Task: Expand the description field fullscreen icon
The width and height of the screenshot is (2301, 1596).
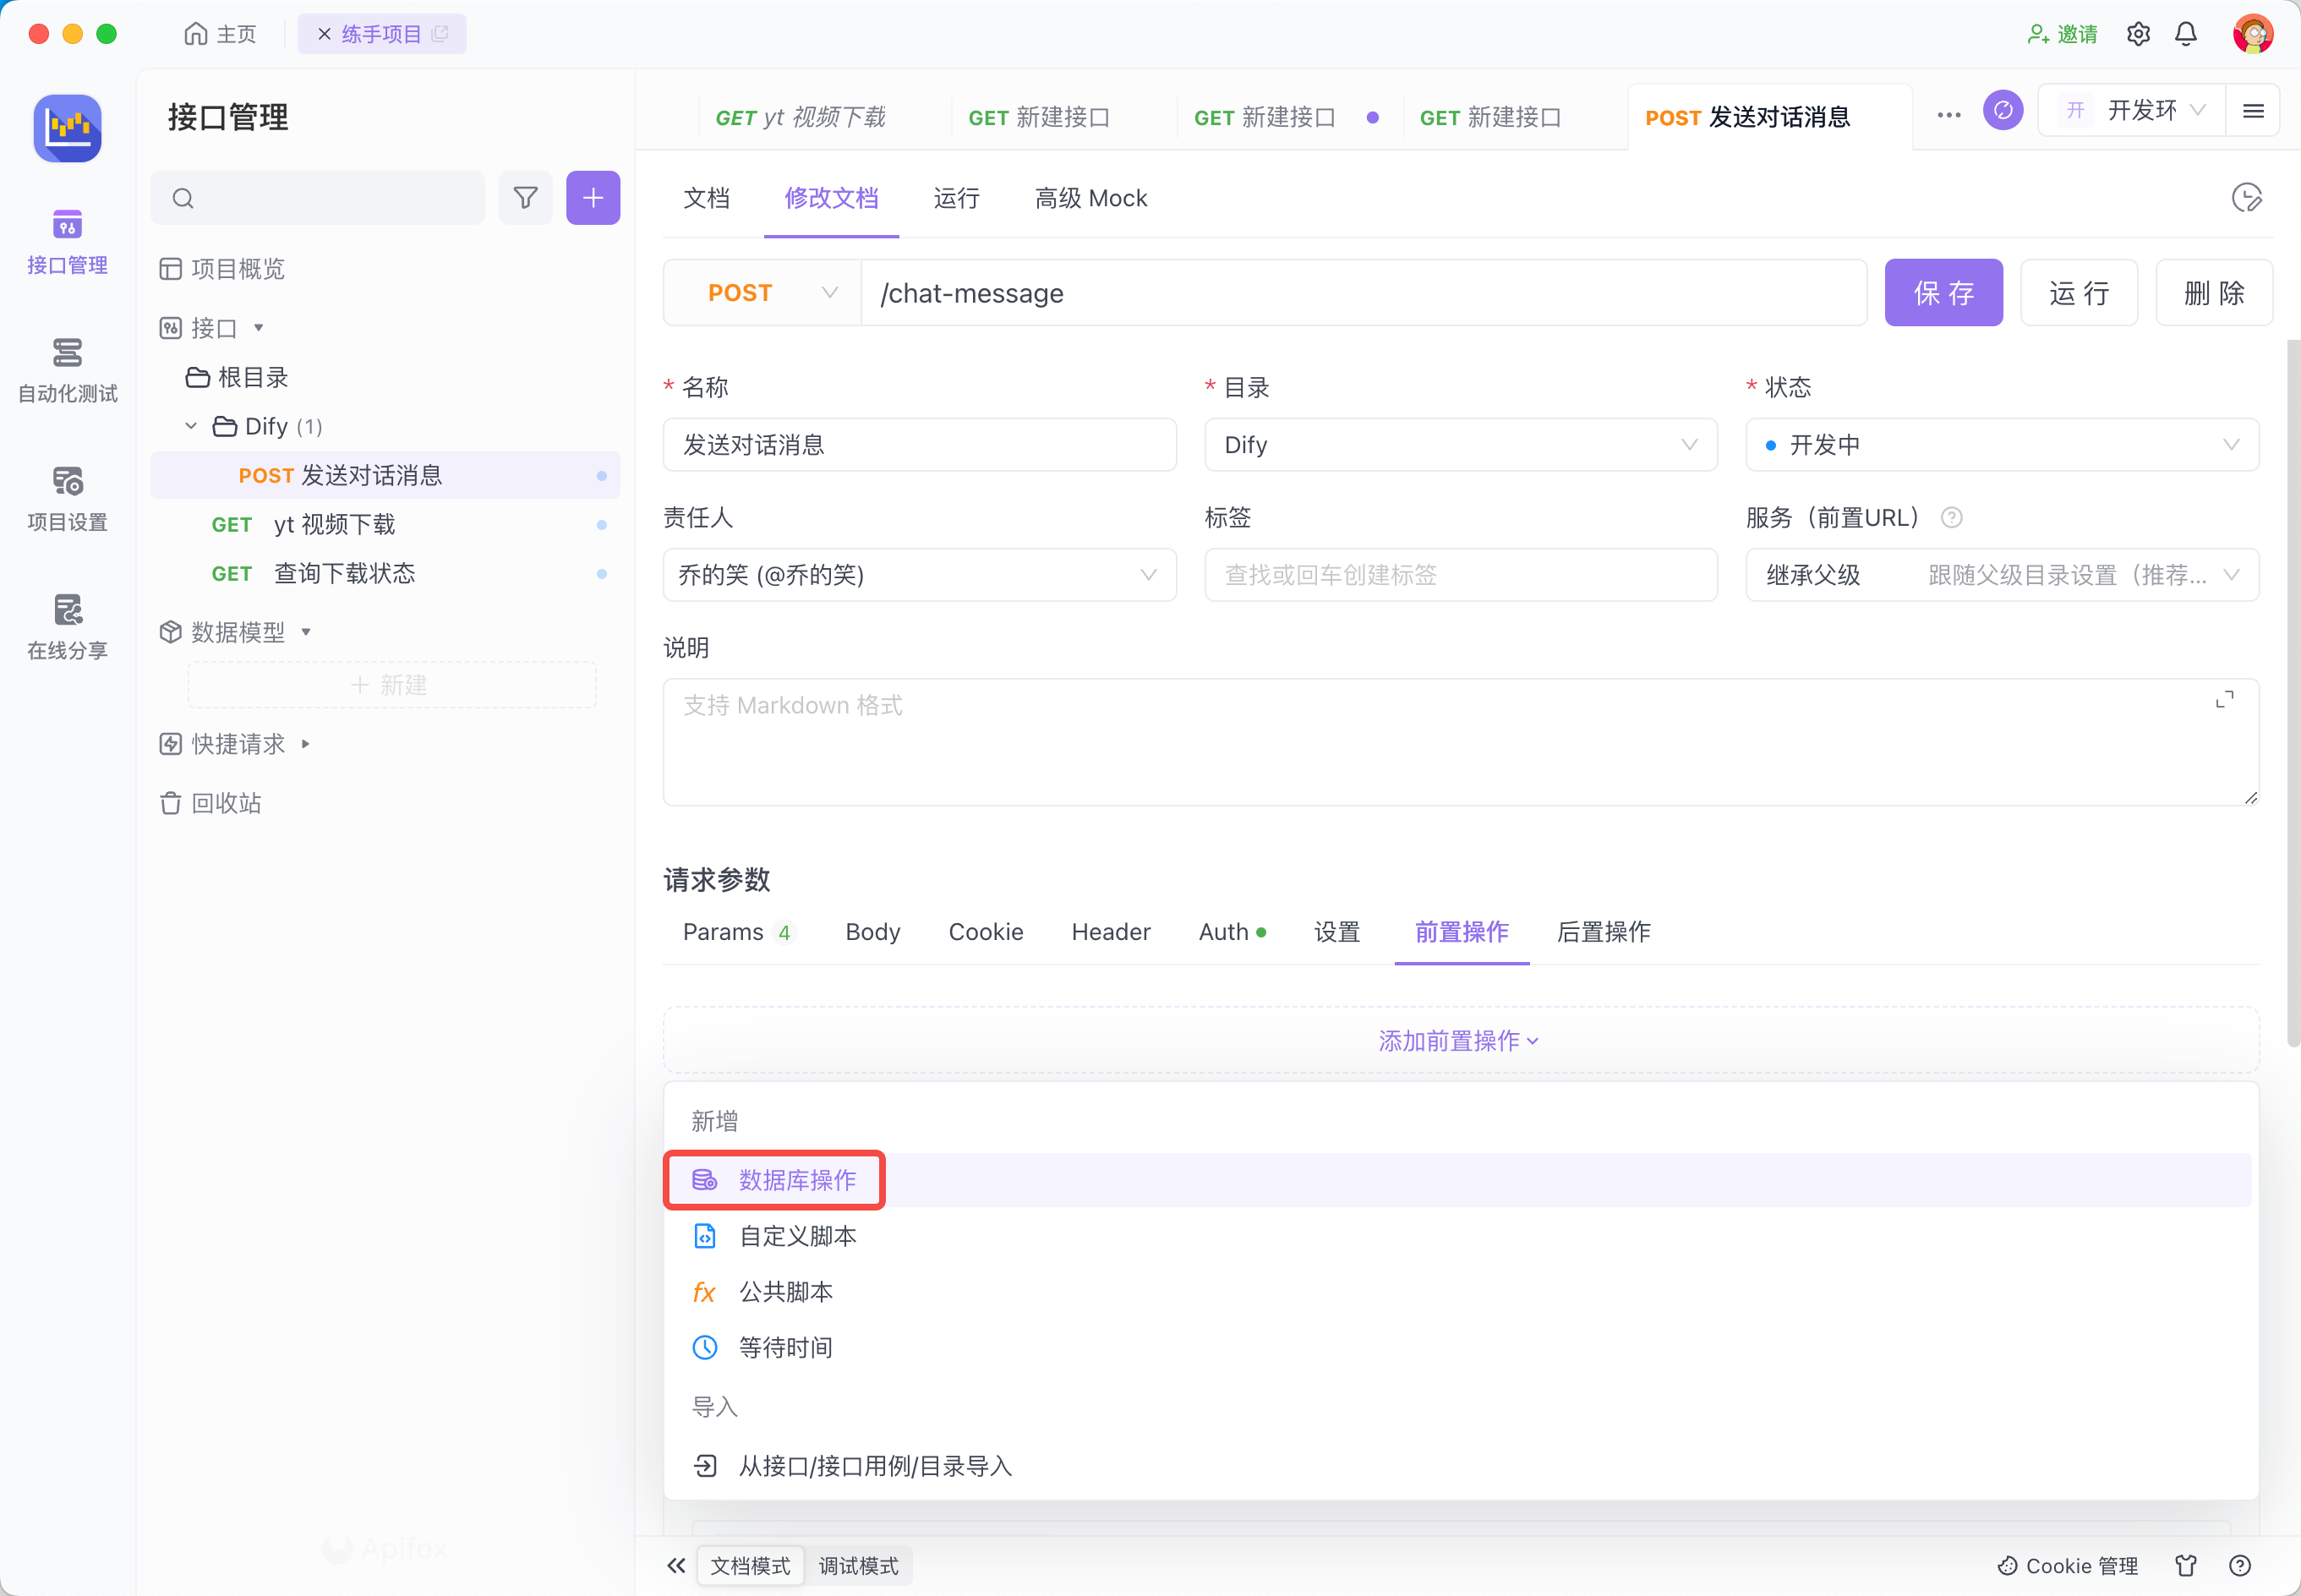Action: tap(2224, 700)
